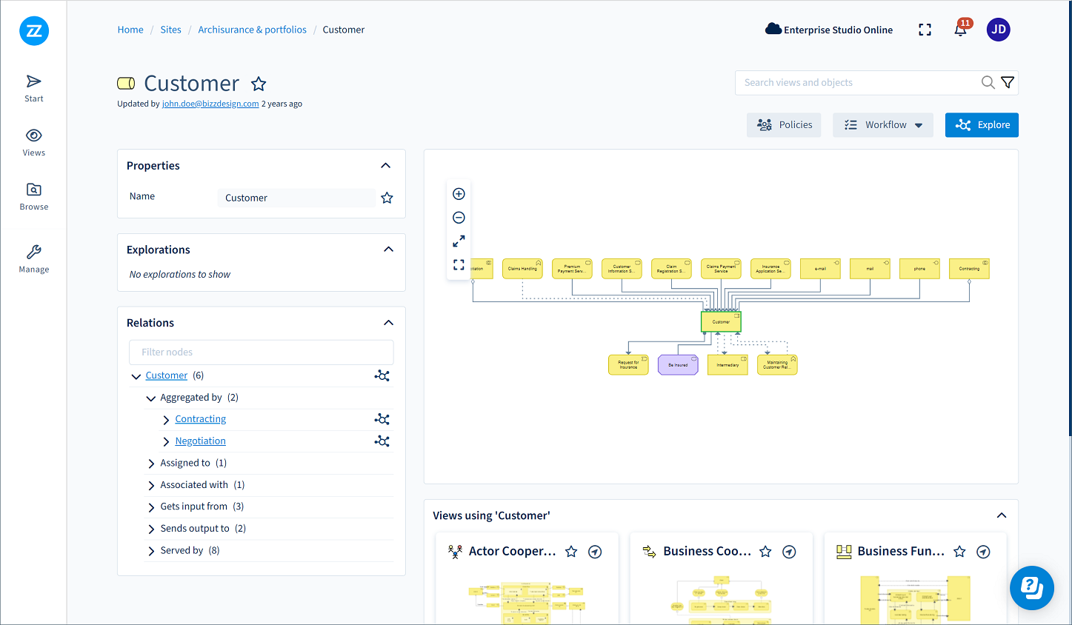The width and height of the screenshot is (1072, 625).
Task: Click the search magnifier icon
Action: click(988, 82)
